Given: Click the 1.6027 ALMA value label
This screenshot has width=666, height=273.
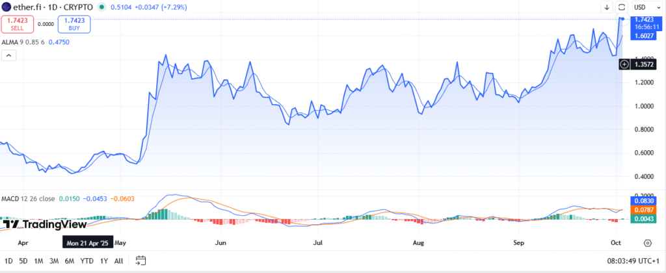Looking at the screenshot, I should [x=643, y=36].
